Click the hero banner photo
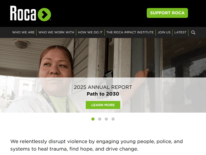This screenshot has height=155, width=206. point(103,58)
